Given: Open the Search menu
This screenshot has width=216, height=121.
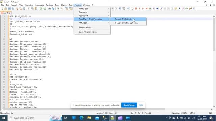Looking at the screenshot, I should click(x=14, y=5).
